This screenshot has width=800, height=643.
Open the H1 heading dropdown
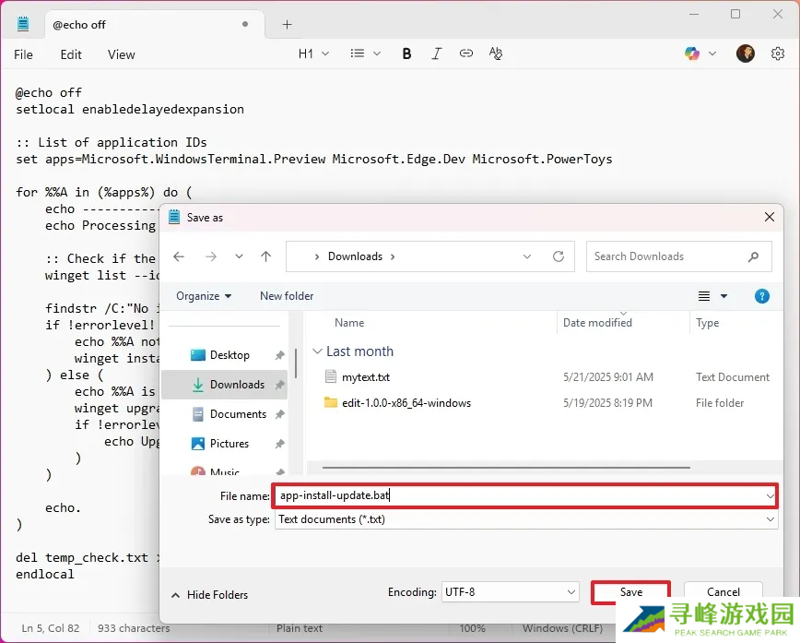click(x=313, y=54)
